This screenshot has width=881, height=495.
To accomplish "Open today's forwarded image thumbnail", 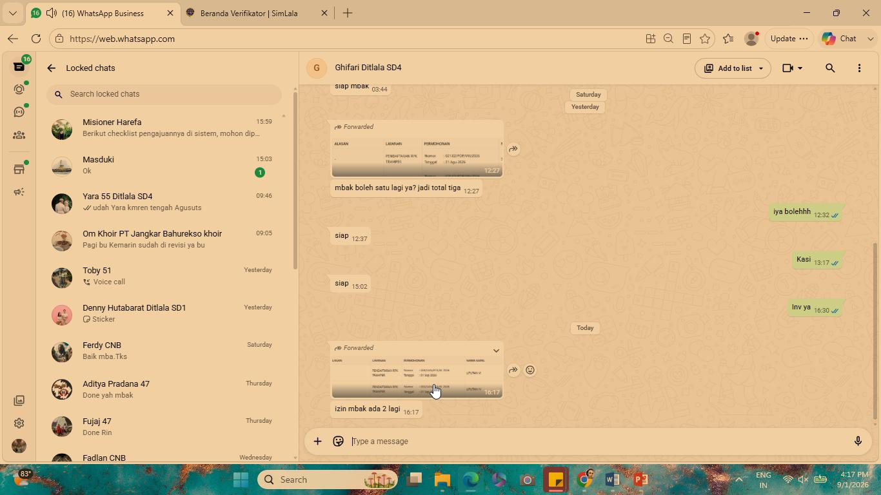I will (x=417, y=376).
